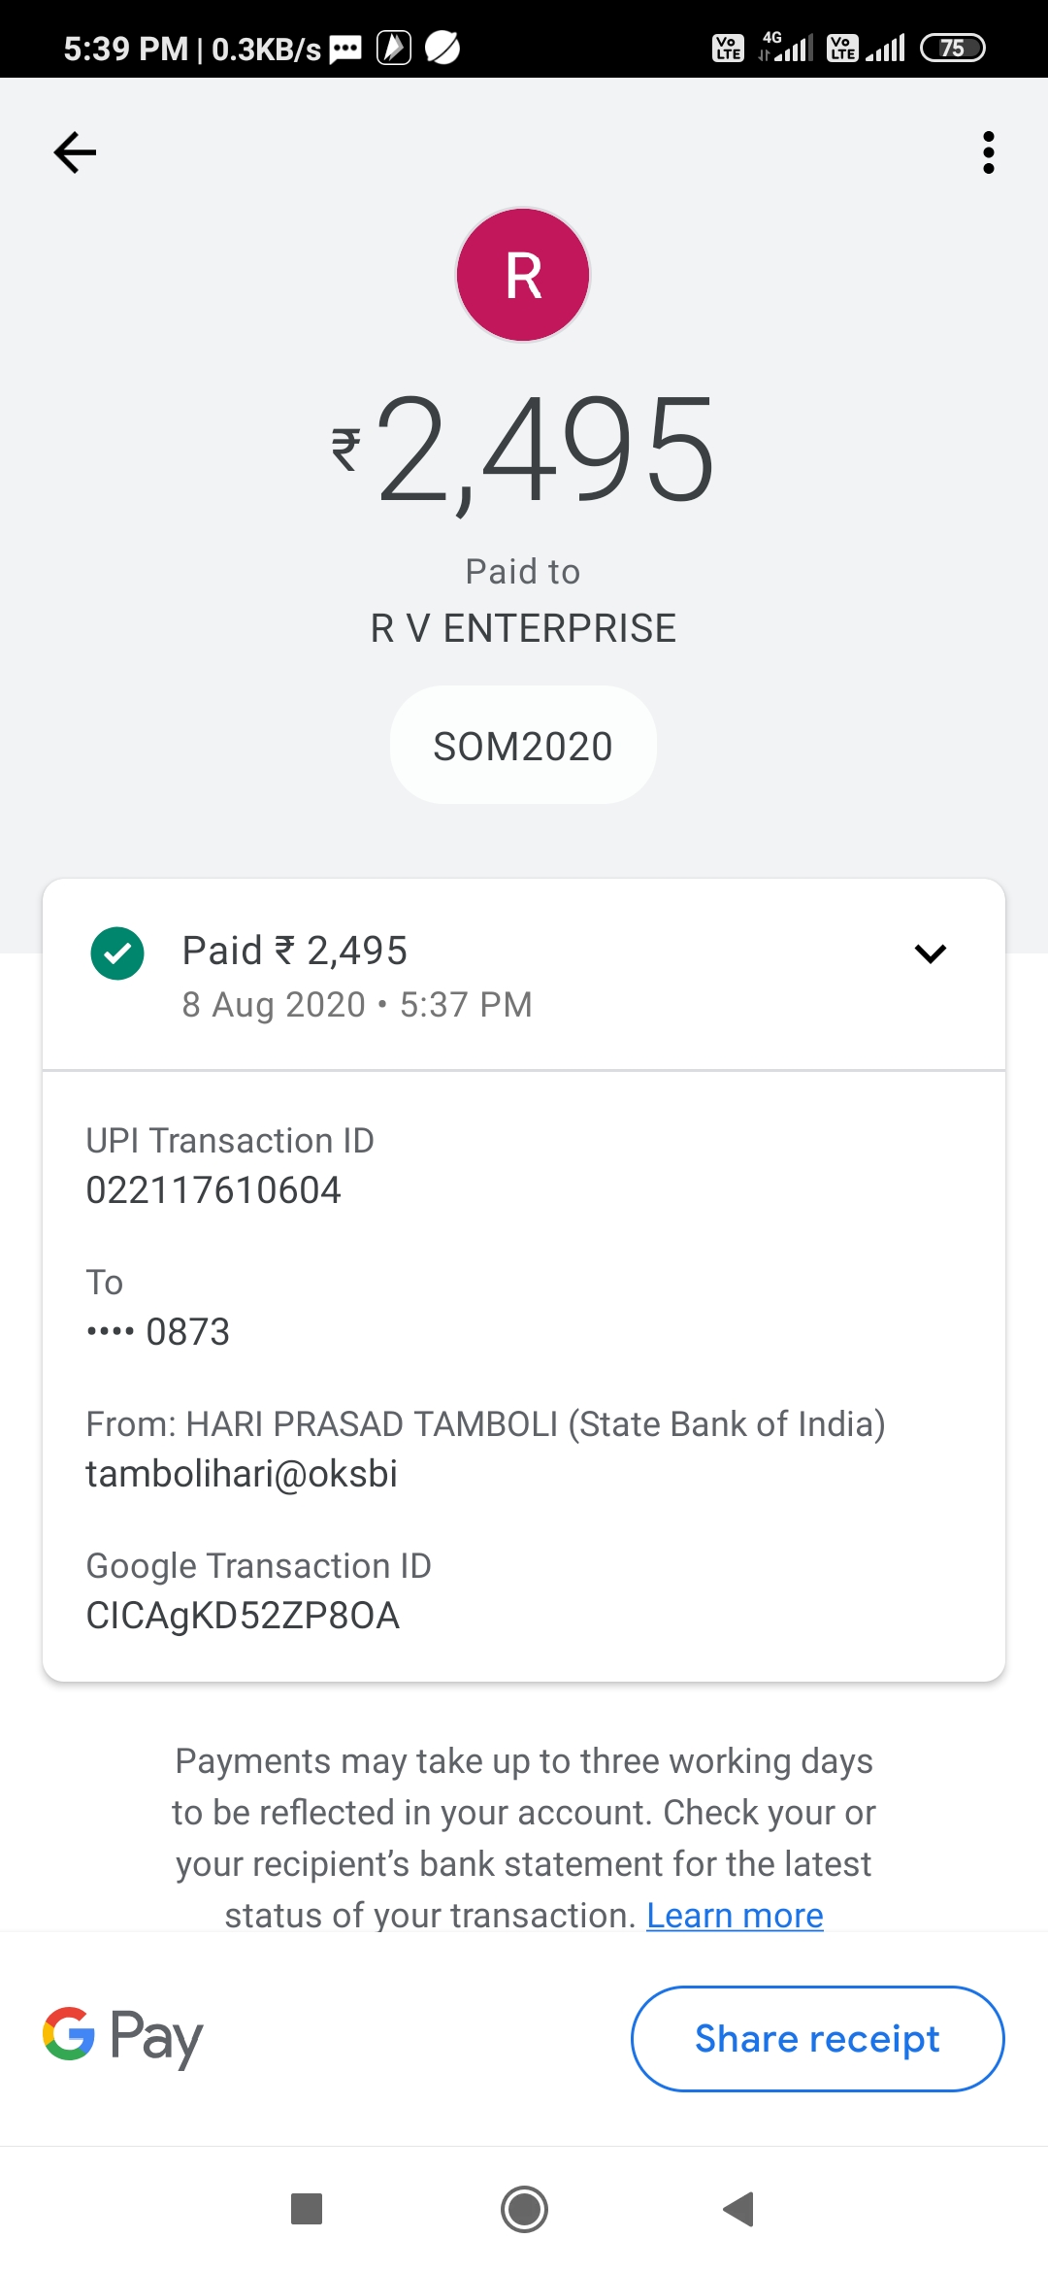
Task: Tap the Android back triangle button
Action: 739,2209
